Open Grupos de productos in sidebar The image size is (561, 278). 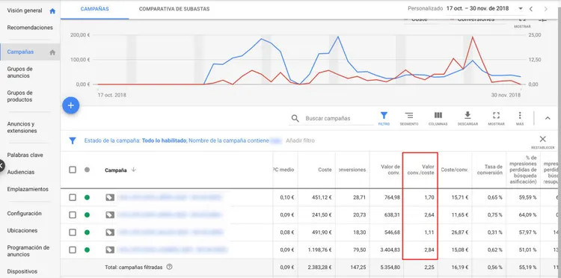[19, 96]
